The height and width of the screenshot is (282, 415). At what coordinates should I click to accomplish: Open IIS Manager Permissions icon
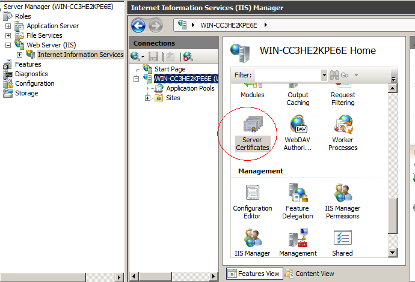coord(343,201)
